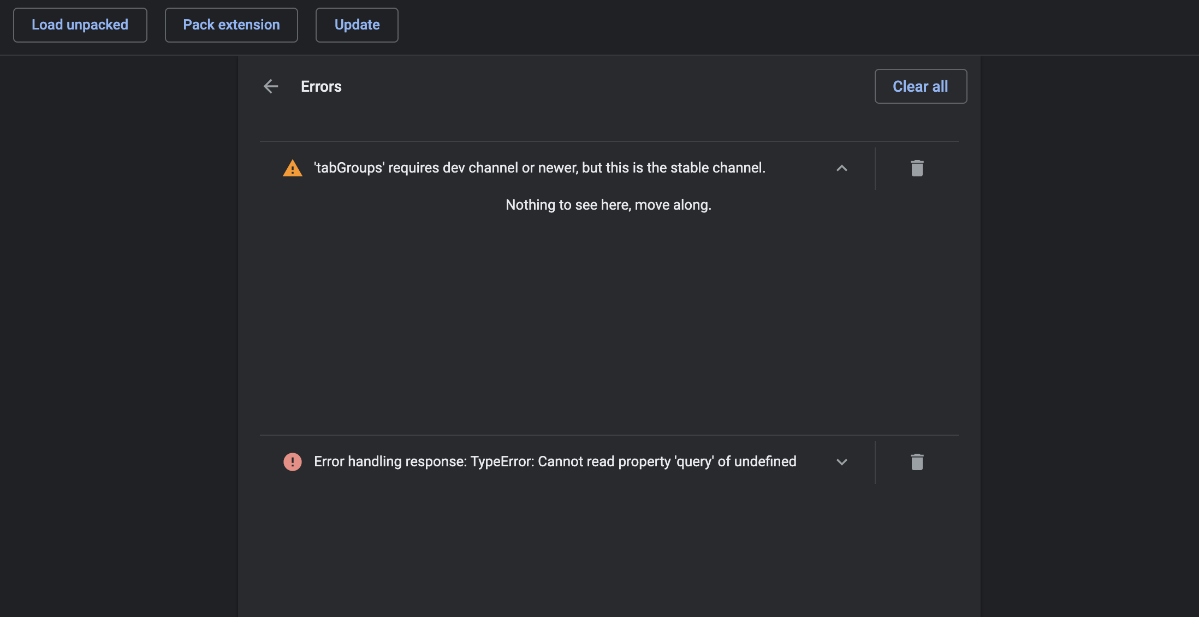This screenshot has width=1199, height=617.
Task: Click the chevron on the stable channel warning
Action: (842, 168)
